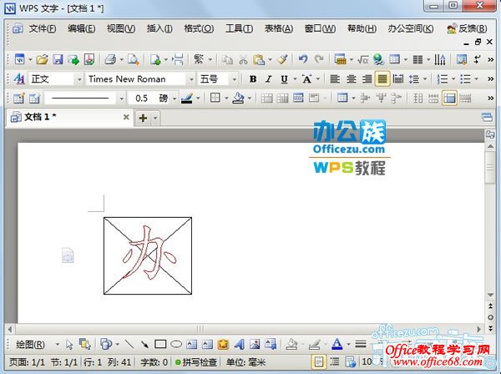Screen dimensions: 501x374
Task: Open the line style dropdown
Action: pos(121,99)
